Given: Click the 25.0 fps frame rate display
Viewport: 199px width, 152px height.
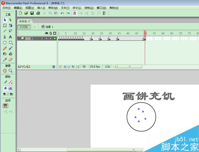Looking at the screenshot, I should point(95,67).
